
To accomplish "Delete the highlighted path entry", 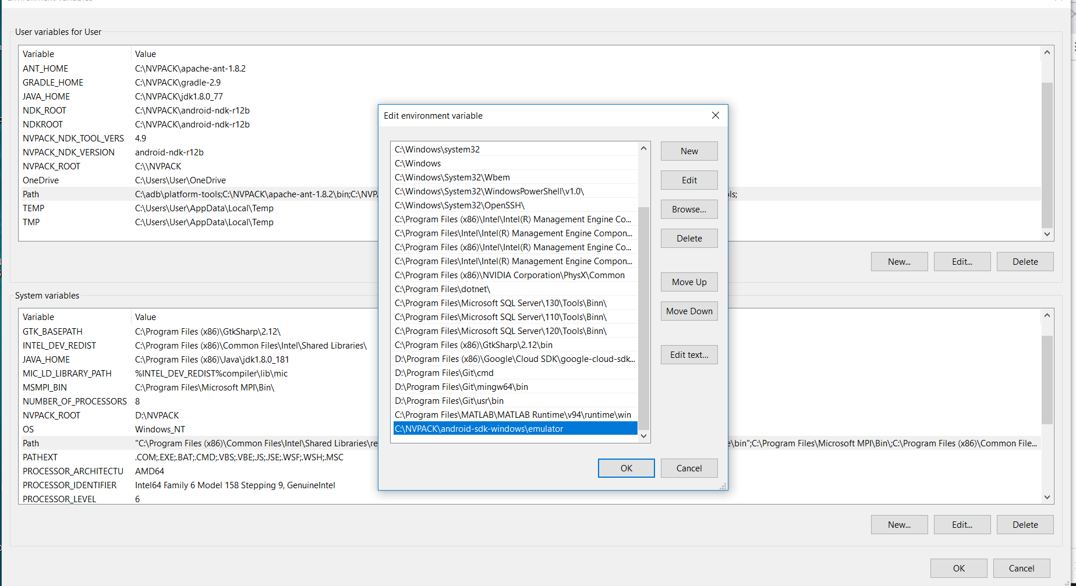I will pyautogui.click(x=689, y=238).
